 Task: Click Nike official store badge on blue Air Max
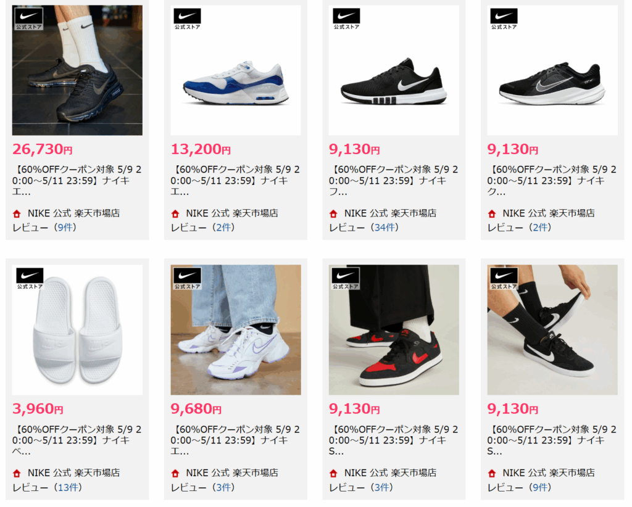pyautogui.click(x=187, y=19)
